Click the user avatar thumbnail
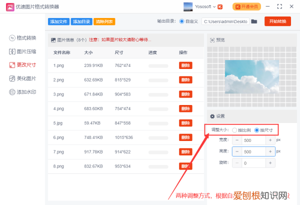This screenshot has width=300, height=205. coord(188,6)
